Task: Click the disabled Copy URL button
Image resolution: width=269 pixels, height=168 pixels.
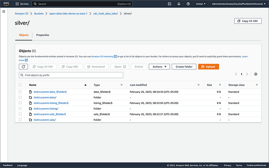Action: tap(70, 67)
